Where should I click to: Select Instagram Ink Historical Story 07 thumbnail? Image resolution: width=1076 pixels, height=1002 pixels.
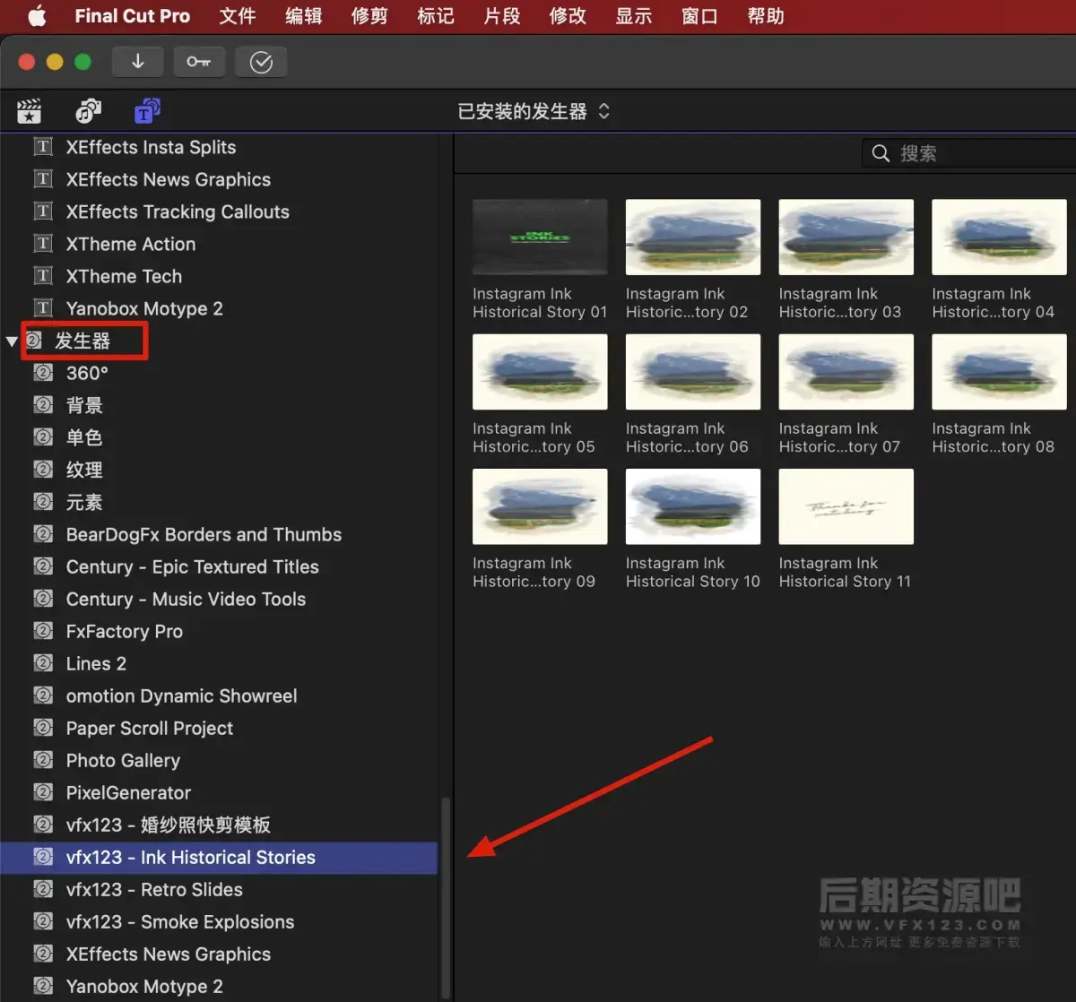click(x=846, y=372)
